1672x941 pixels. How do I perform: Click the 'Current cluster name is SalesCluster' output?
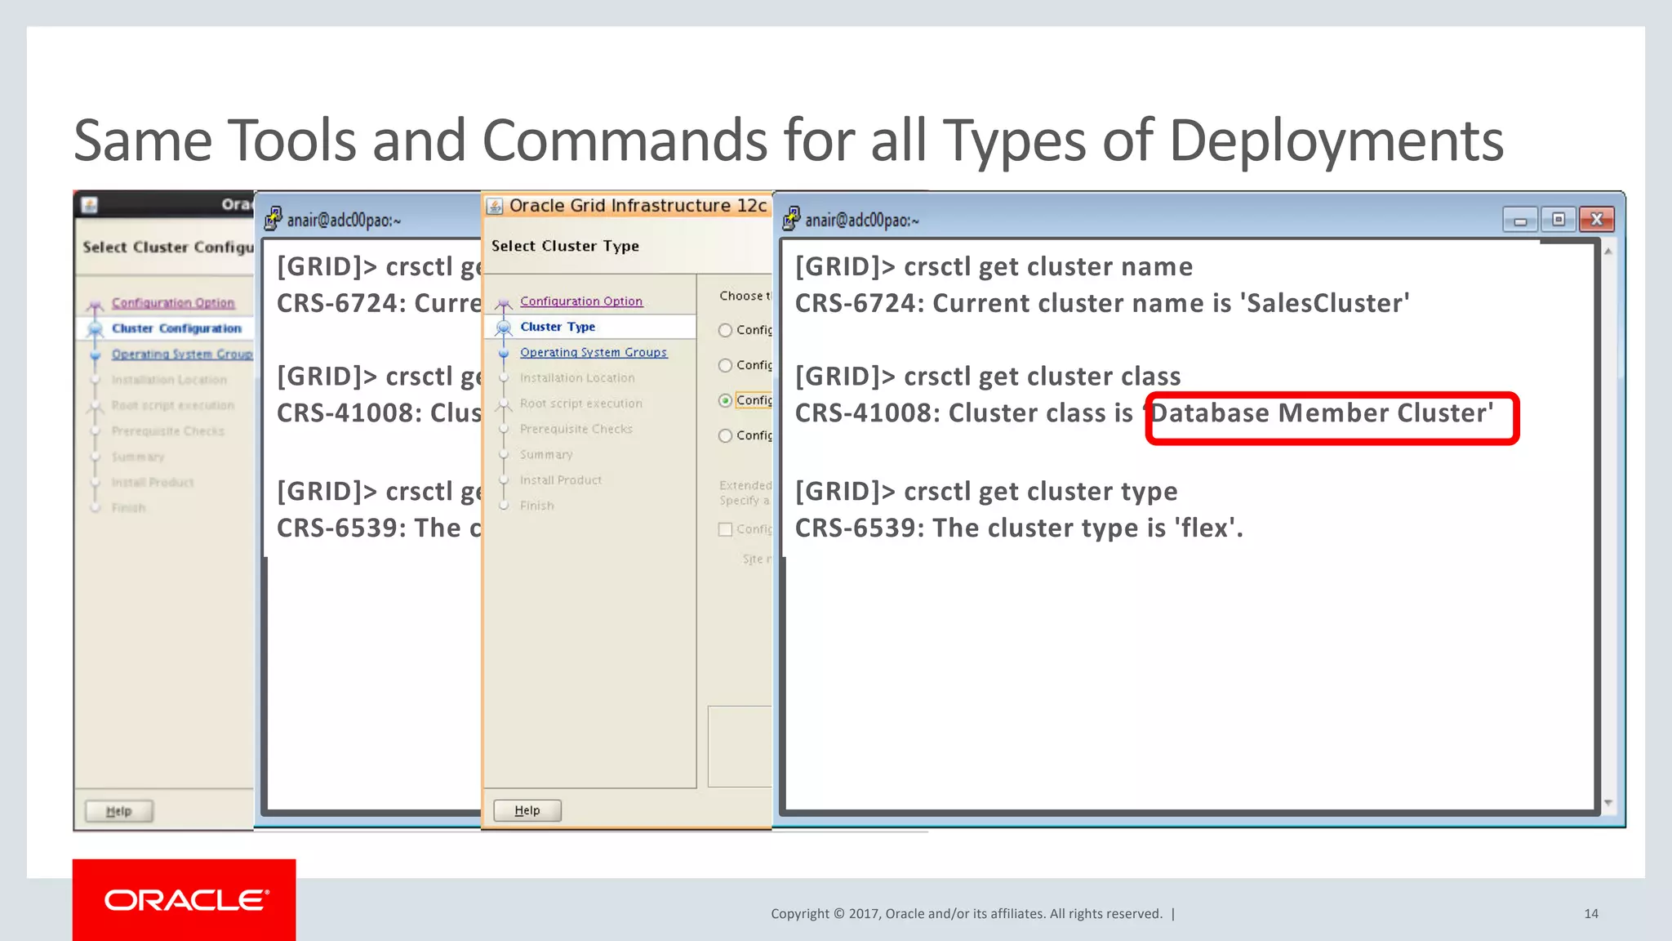pyautogui.click(x=1102, y=303)
